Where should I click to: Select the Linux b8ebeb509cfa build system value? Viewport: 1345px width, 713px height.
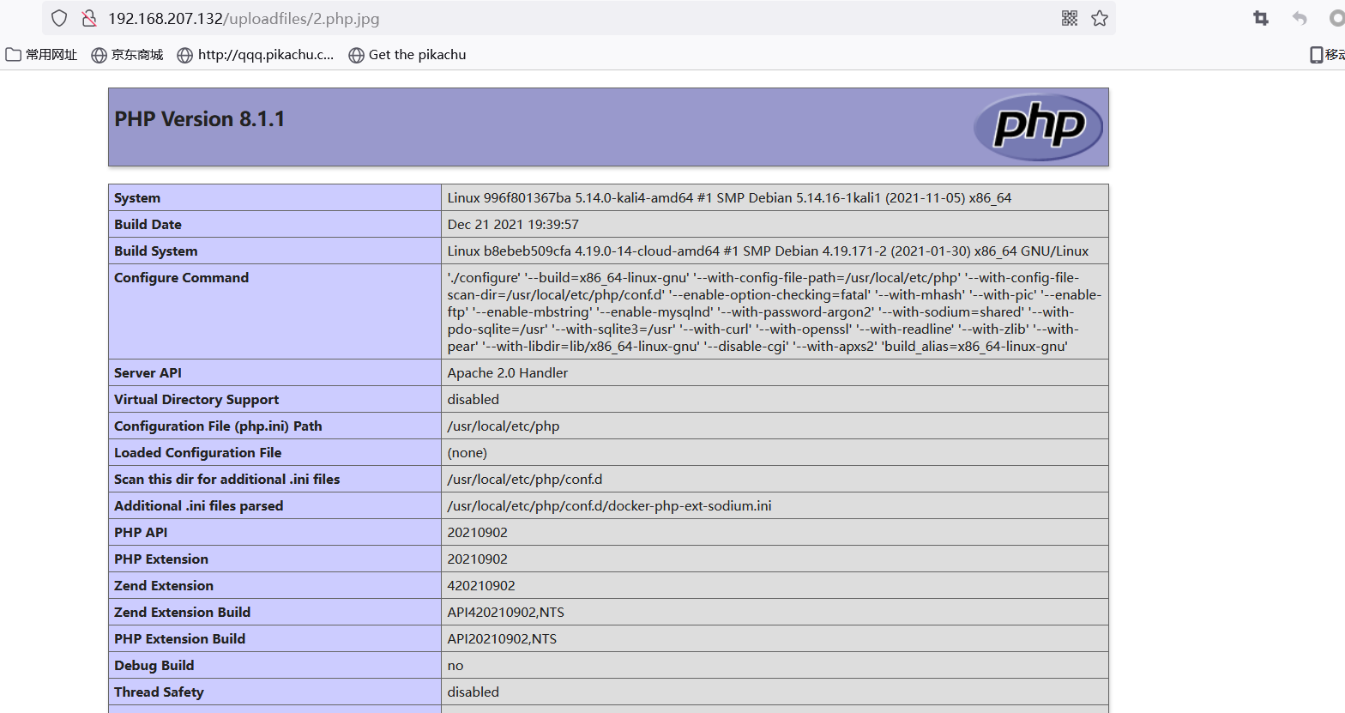[768, 251]
